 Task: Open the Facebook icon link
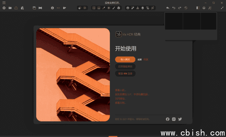click(167, 119)
